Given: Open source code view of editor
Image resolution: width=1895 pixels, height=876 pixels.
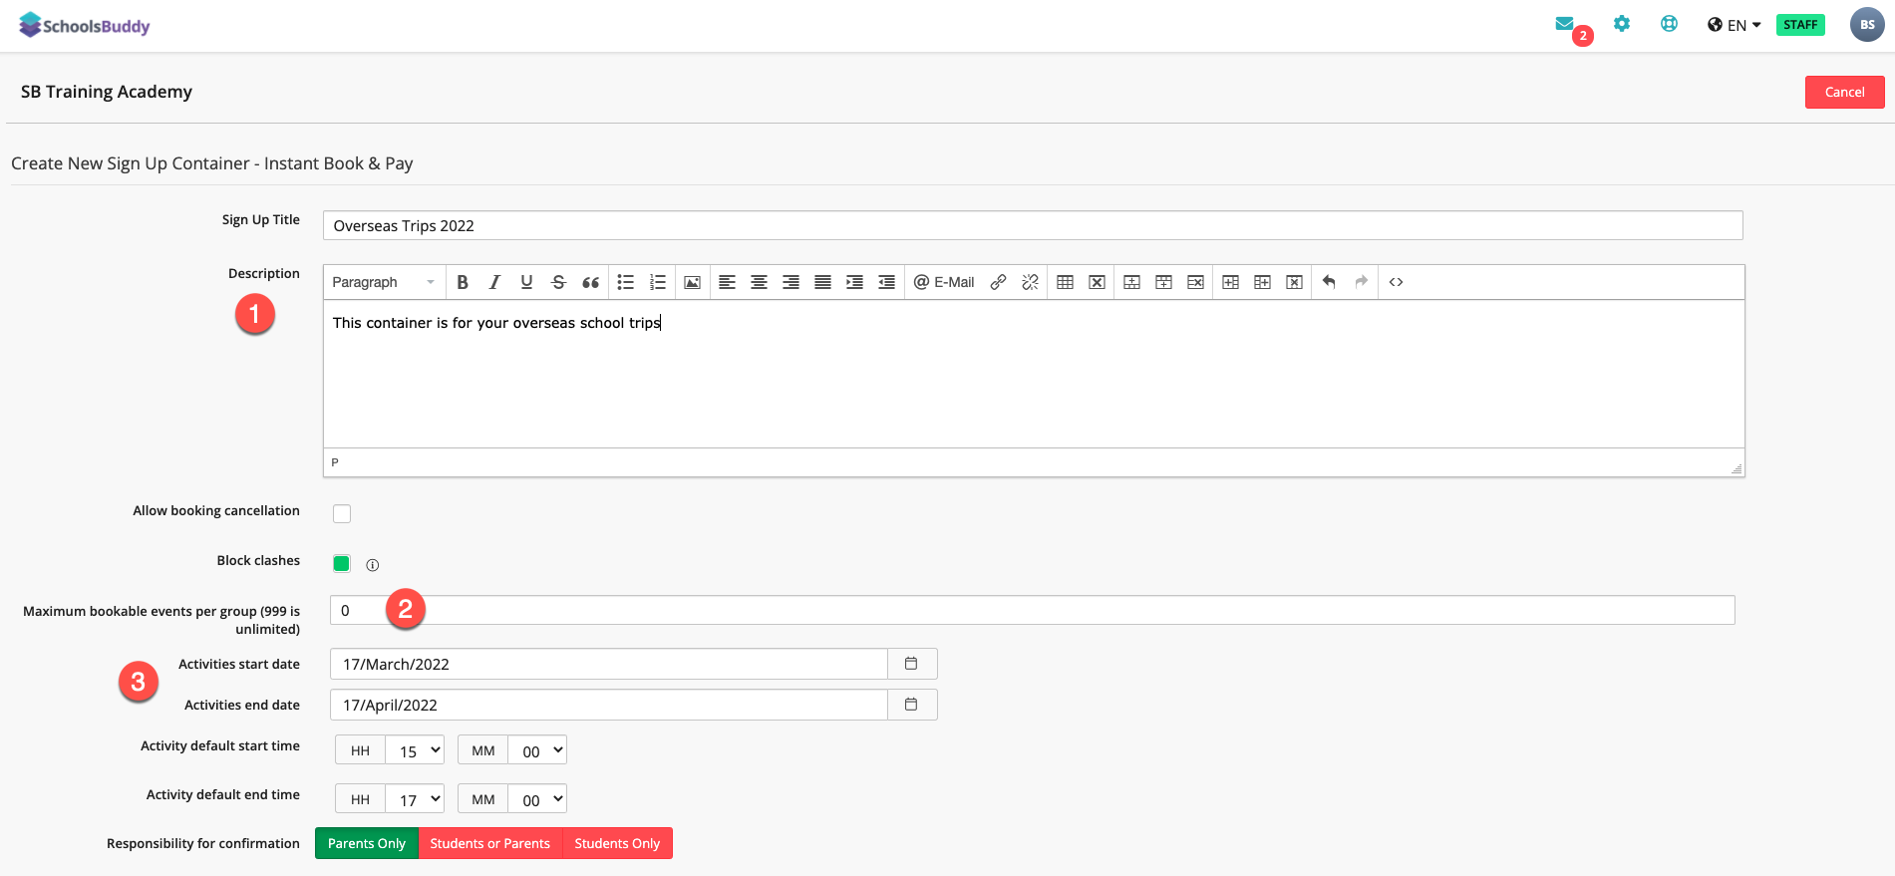Looking at the screenshot, I should point(1396,282).
